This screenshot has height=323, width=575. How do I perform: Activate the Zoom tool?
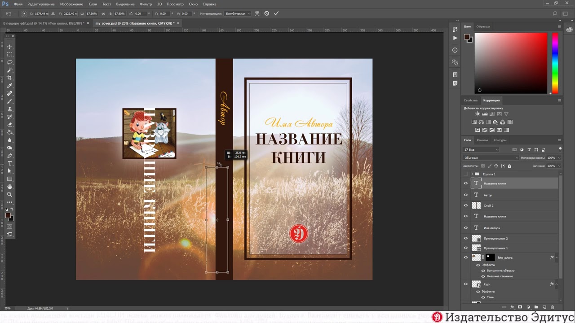[x=9, y=194]
